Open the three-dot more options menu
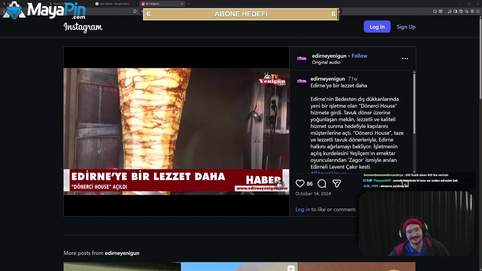 pyautogui.click(x=405, y=58)
